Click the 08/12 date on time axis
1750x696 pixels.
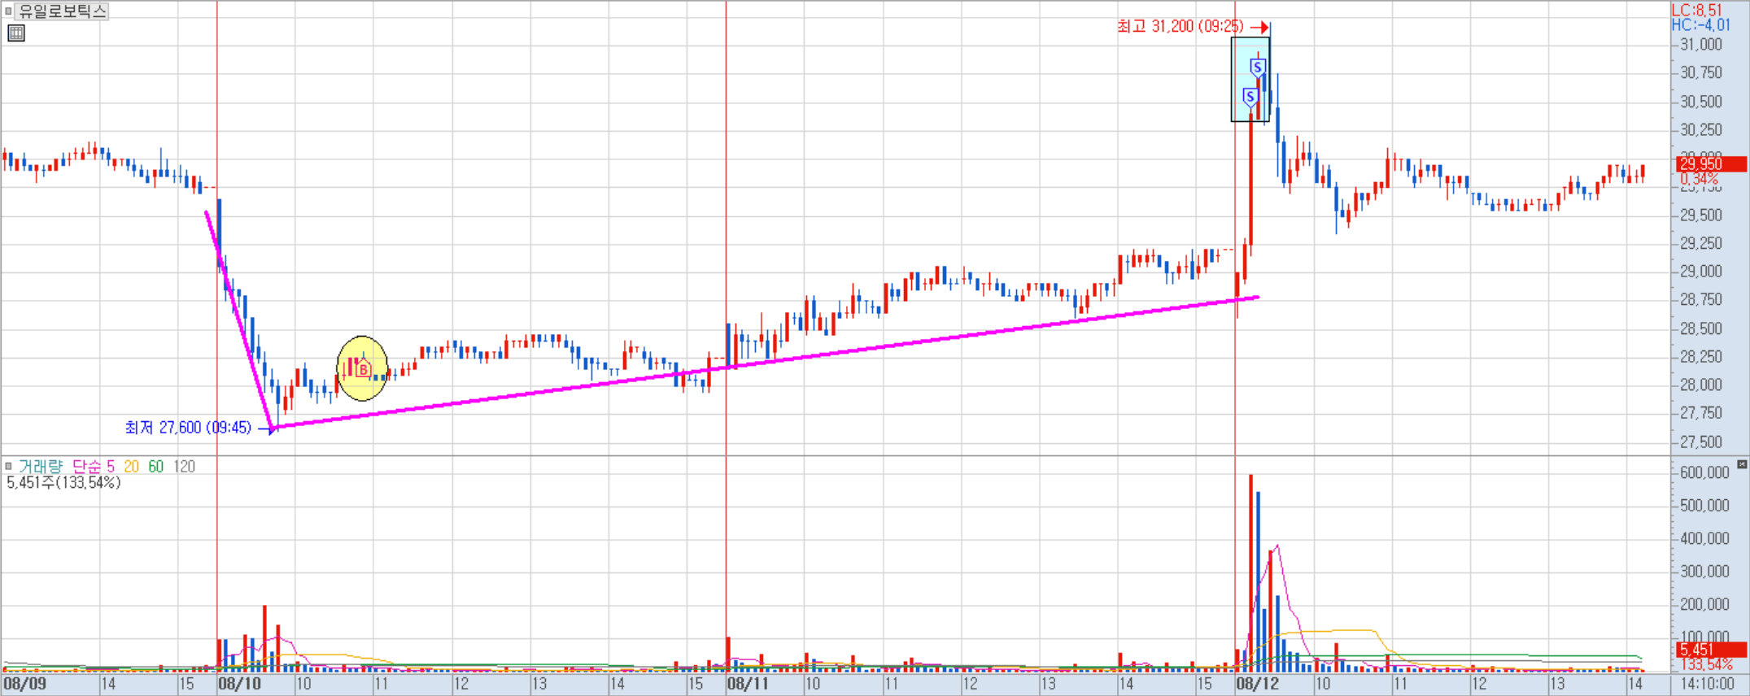(1258, 684)
